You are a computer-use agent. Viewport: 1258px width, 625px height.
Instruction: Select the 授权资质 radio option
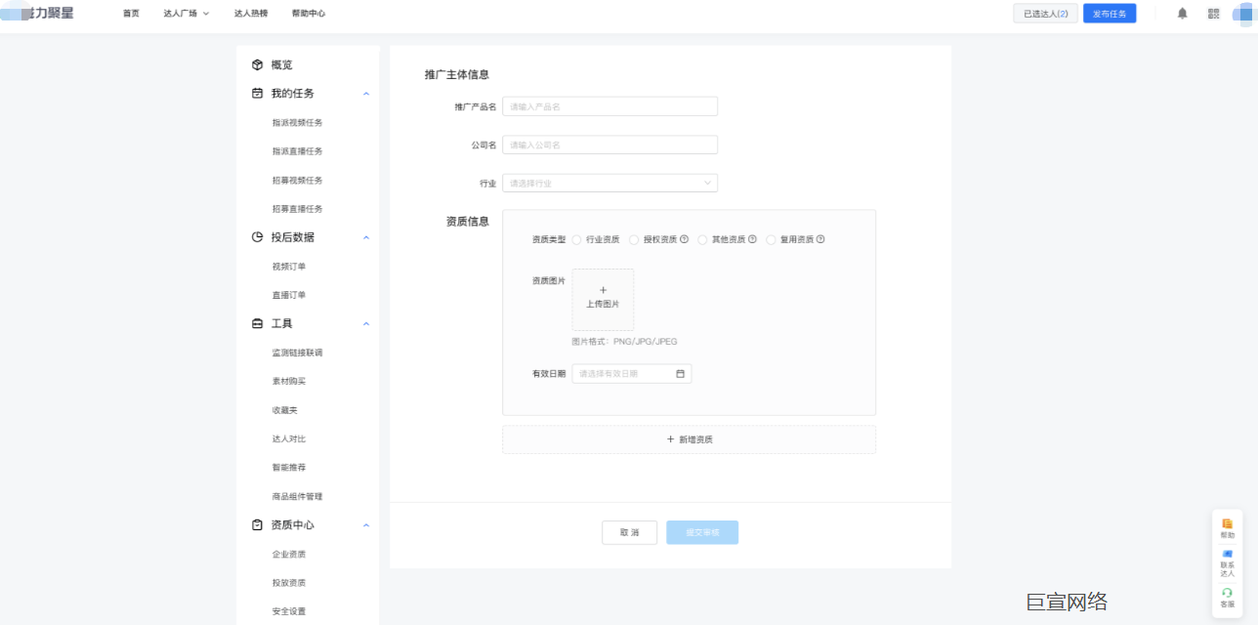pos(633,239)
